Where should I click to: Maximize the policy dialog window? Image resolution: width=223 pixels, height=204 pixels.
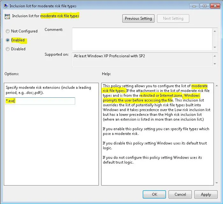pos(205,6)
